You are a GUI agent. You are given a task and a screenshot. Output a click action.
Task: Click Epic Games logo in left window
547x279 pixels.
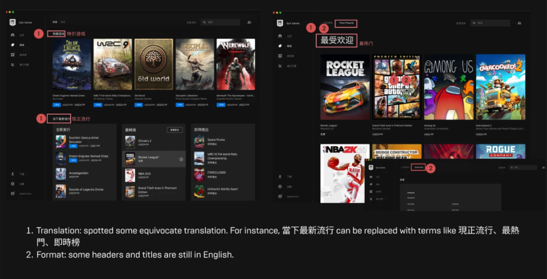(13, 22)
